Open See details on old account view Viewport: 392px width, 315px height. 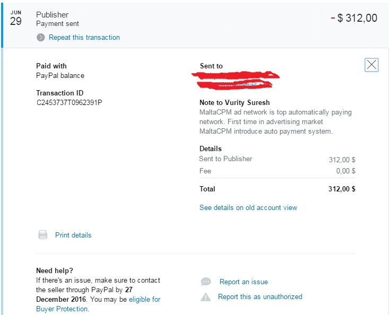coord(248,207)
